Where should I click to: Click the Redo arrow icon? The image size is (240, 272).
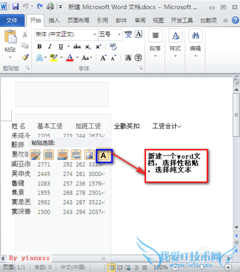coord(40,7)
